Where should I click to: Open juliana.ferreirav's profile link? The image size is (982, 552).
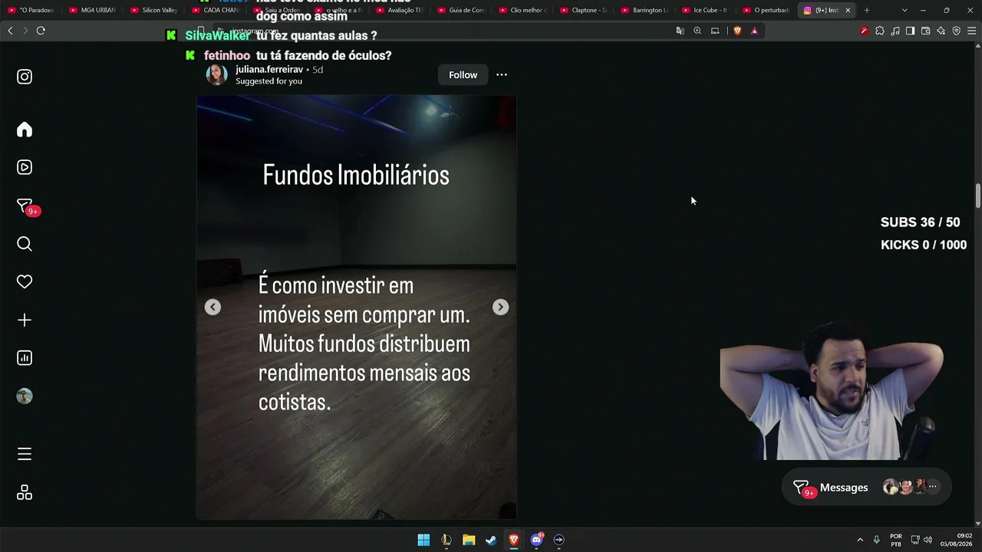tap(269, 69)
